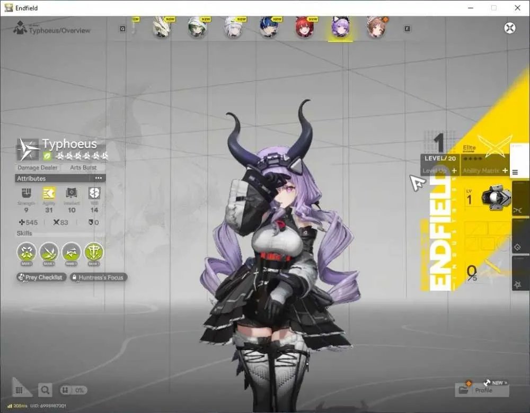Click the equipped level 1 weapon
This screenshot has width=530, height=413.
tap(496, 197)
